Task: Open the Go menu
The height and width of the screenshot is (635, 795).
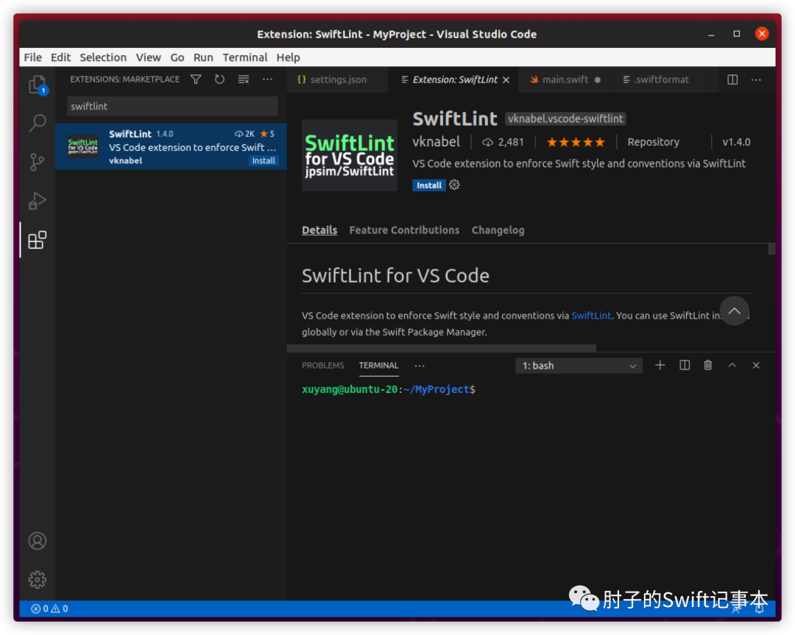Action: (x=177, y=57)
